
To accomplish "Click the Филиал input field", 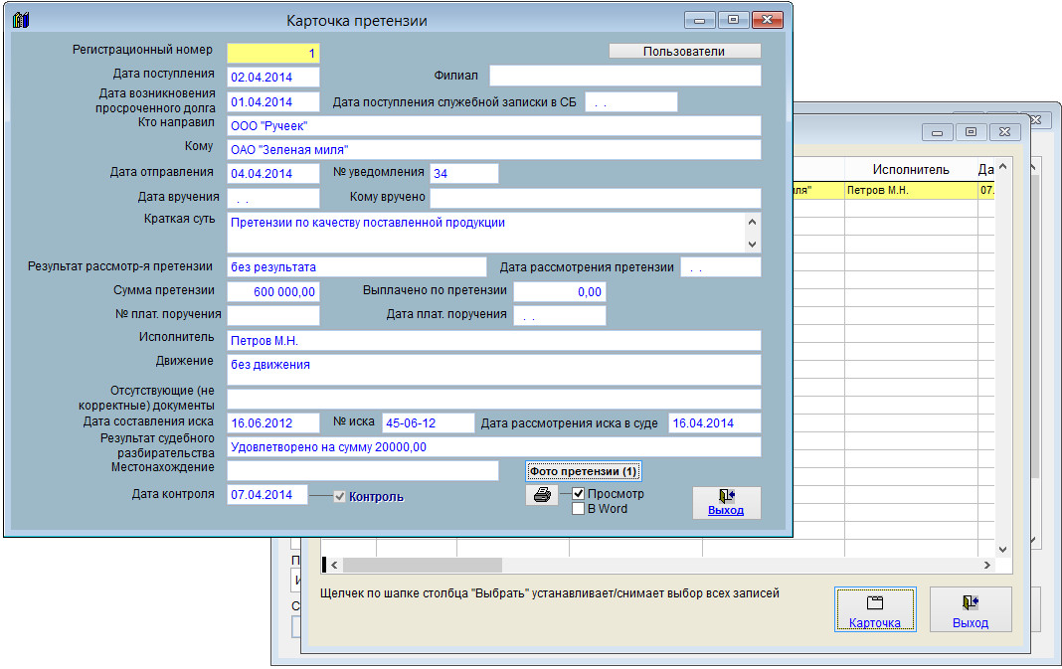I will (624, 77).
